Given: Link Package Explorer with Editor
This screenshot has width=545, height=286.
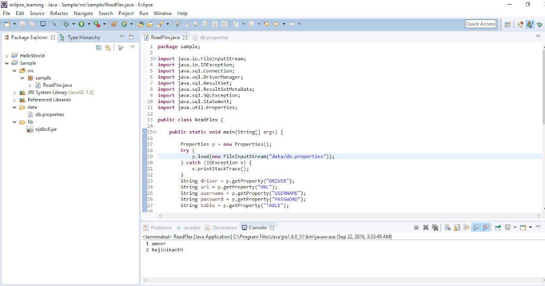Looking at the screenshot, I should pyautogui.click(x=108, y=47).
